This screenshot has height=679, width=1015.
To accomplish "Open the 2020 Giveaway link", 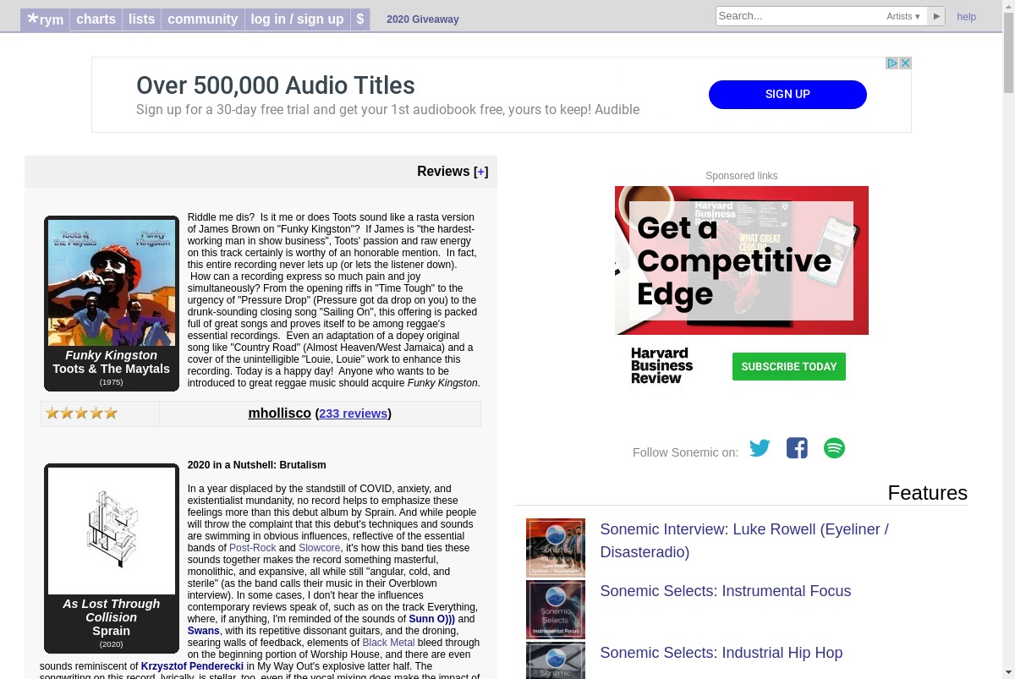I will [x=423, y=19].
